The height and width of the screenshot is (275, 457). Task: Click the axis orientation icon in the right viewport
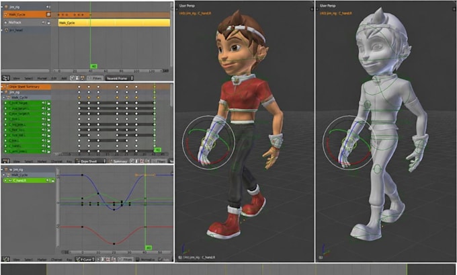pos(325,250)
